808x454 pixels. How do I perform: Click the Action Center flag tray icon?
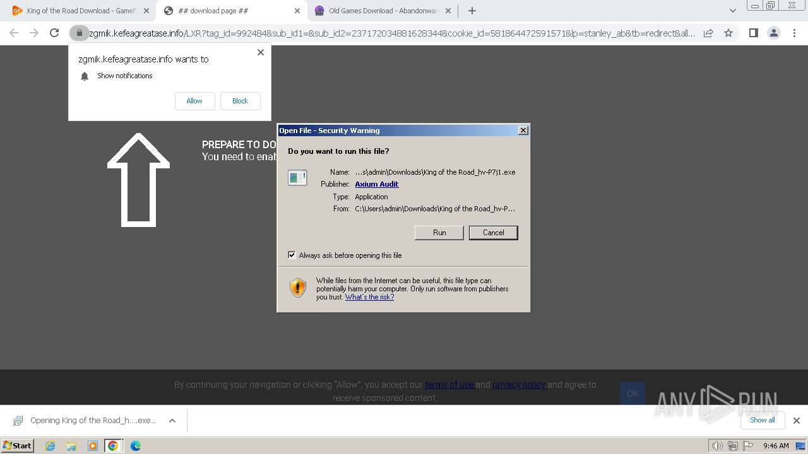(748, 446)
